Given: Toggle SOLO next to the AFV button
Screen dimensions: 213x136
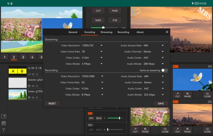Looking at the screenshot, I should pos(99,129).
